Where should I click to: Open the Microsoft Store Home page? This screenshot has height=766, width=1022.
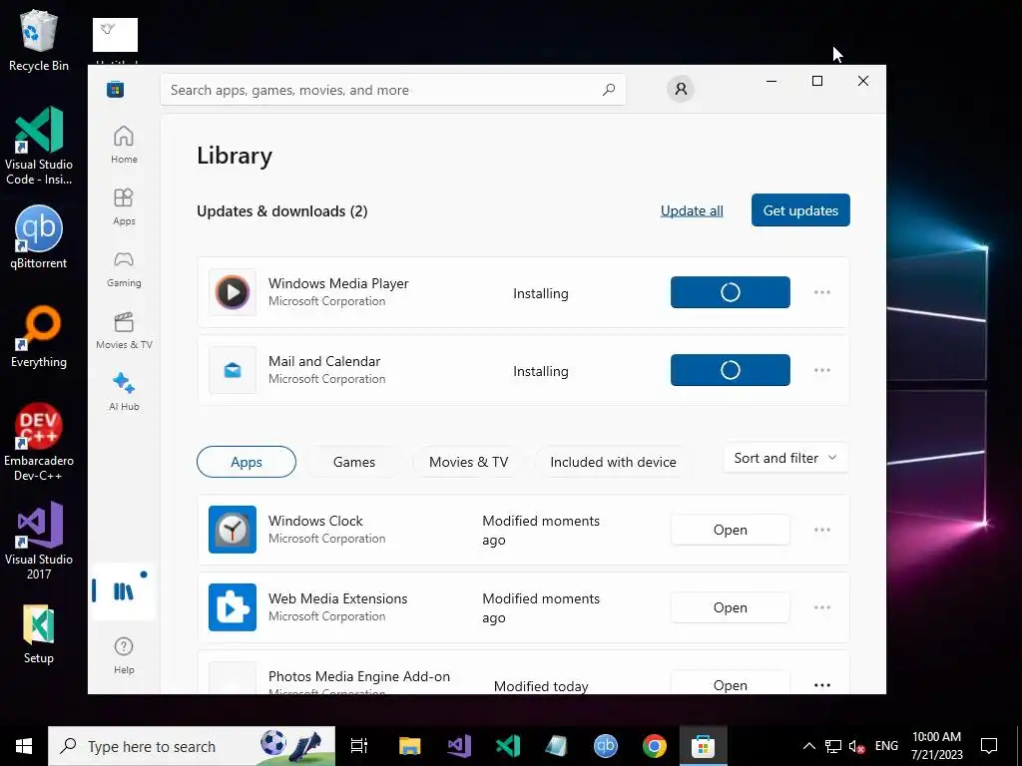124,145
